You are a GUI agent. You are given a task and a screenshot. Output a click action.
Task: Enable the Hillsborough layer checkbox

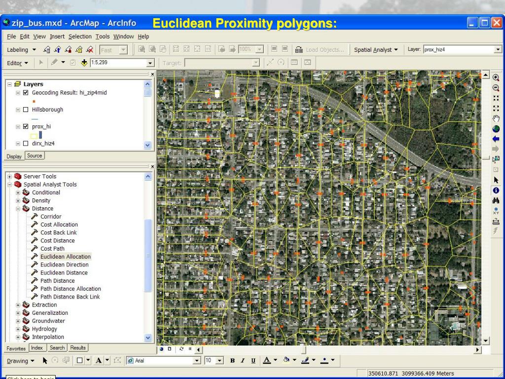click(26, 110)
